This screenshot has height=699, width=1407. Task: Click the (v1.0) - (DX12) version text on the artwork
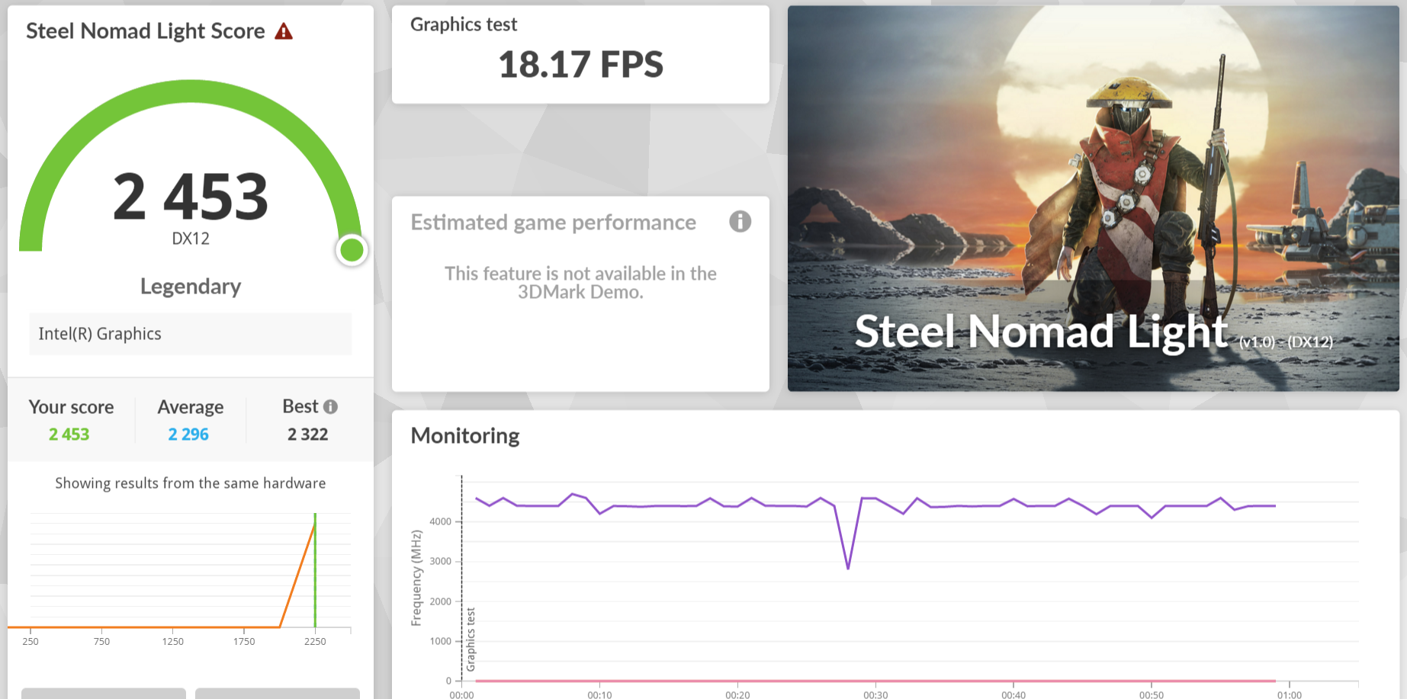[1287, 342]
